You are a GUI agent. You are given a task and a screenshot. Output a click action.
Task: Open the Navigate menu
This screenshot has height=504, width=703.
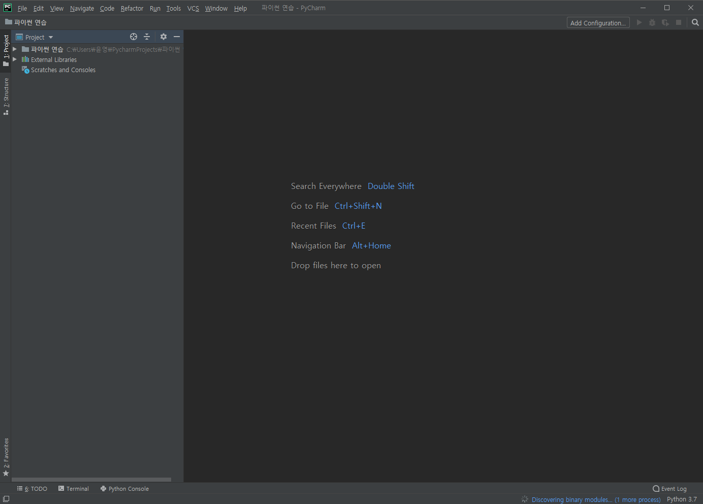click(82, 8)
